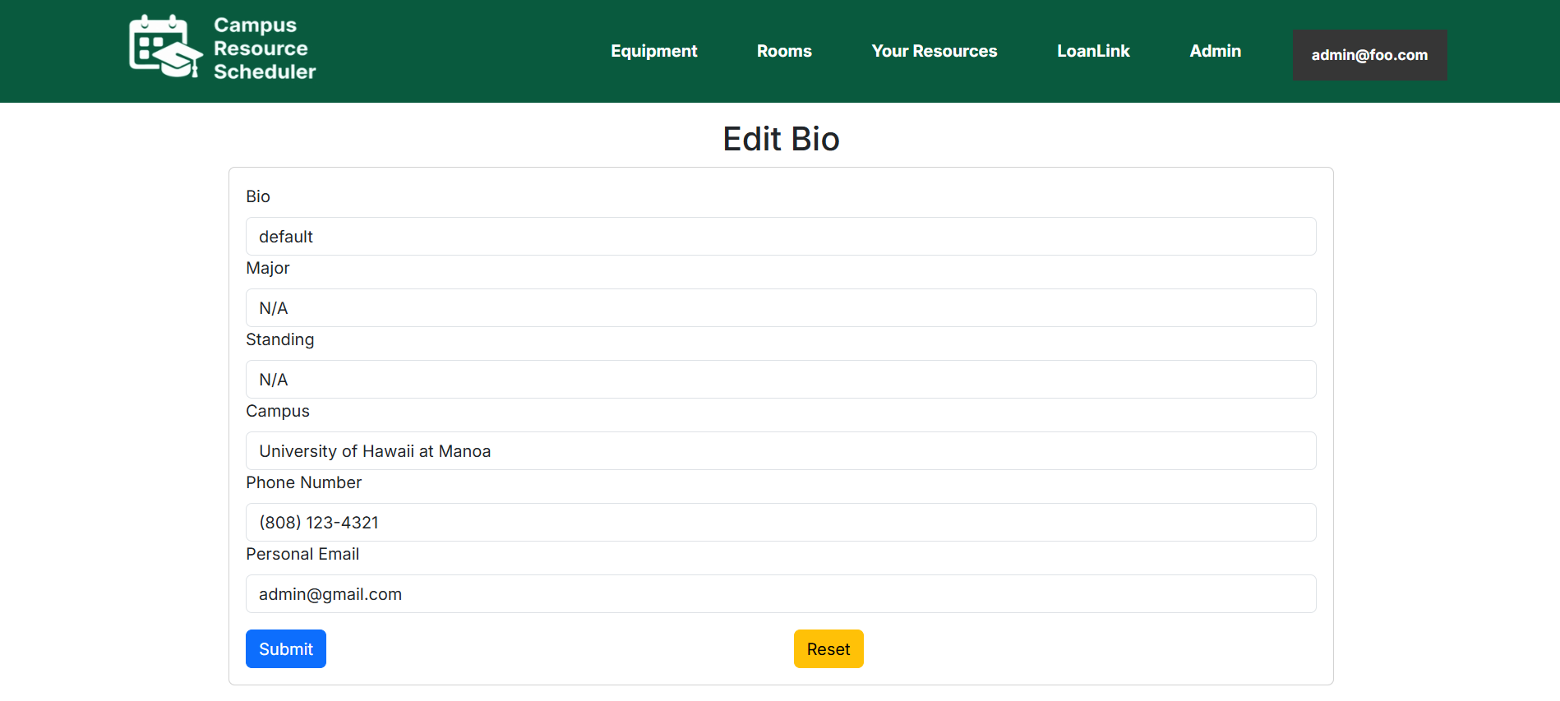
Task: Expand the admin@foo.com account dropdown
Action: point(1368,55)
